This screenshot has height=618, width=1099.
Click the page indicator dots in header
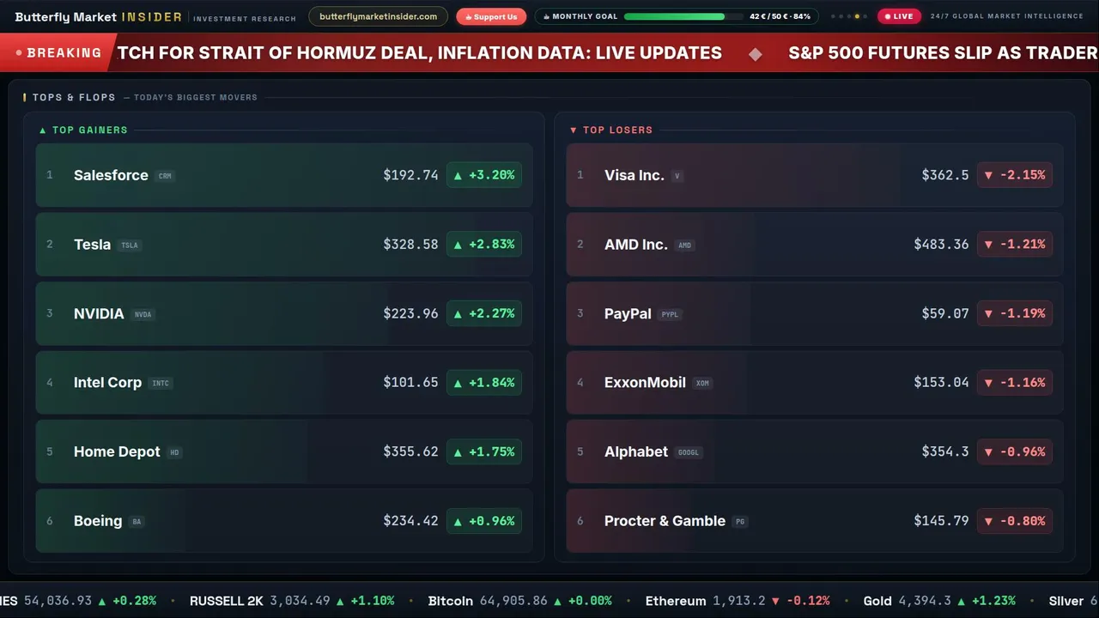848,16
